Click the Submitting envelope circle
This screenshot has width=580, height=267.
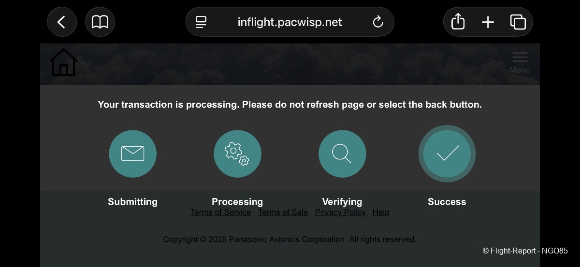pyautogui.click(x=133, y=154)
